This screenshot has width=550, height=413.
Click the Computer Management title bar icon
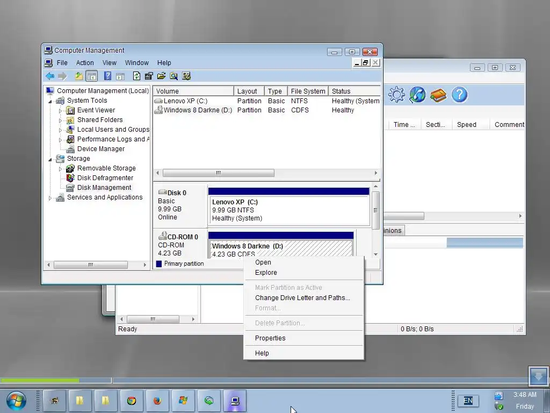click(48, 50)
